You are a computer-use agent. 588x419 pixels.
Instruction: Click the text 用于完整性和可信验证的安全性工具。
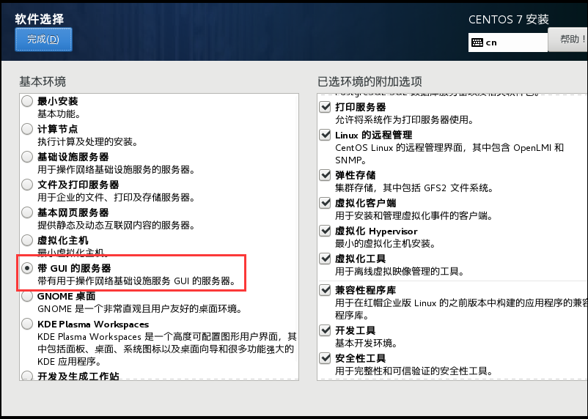[x=414, y=371]
